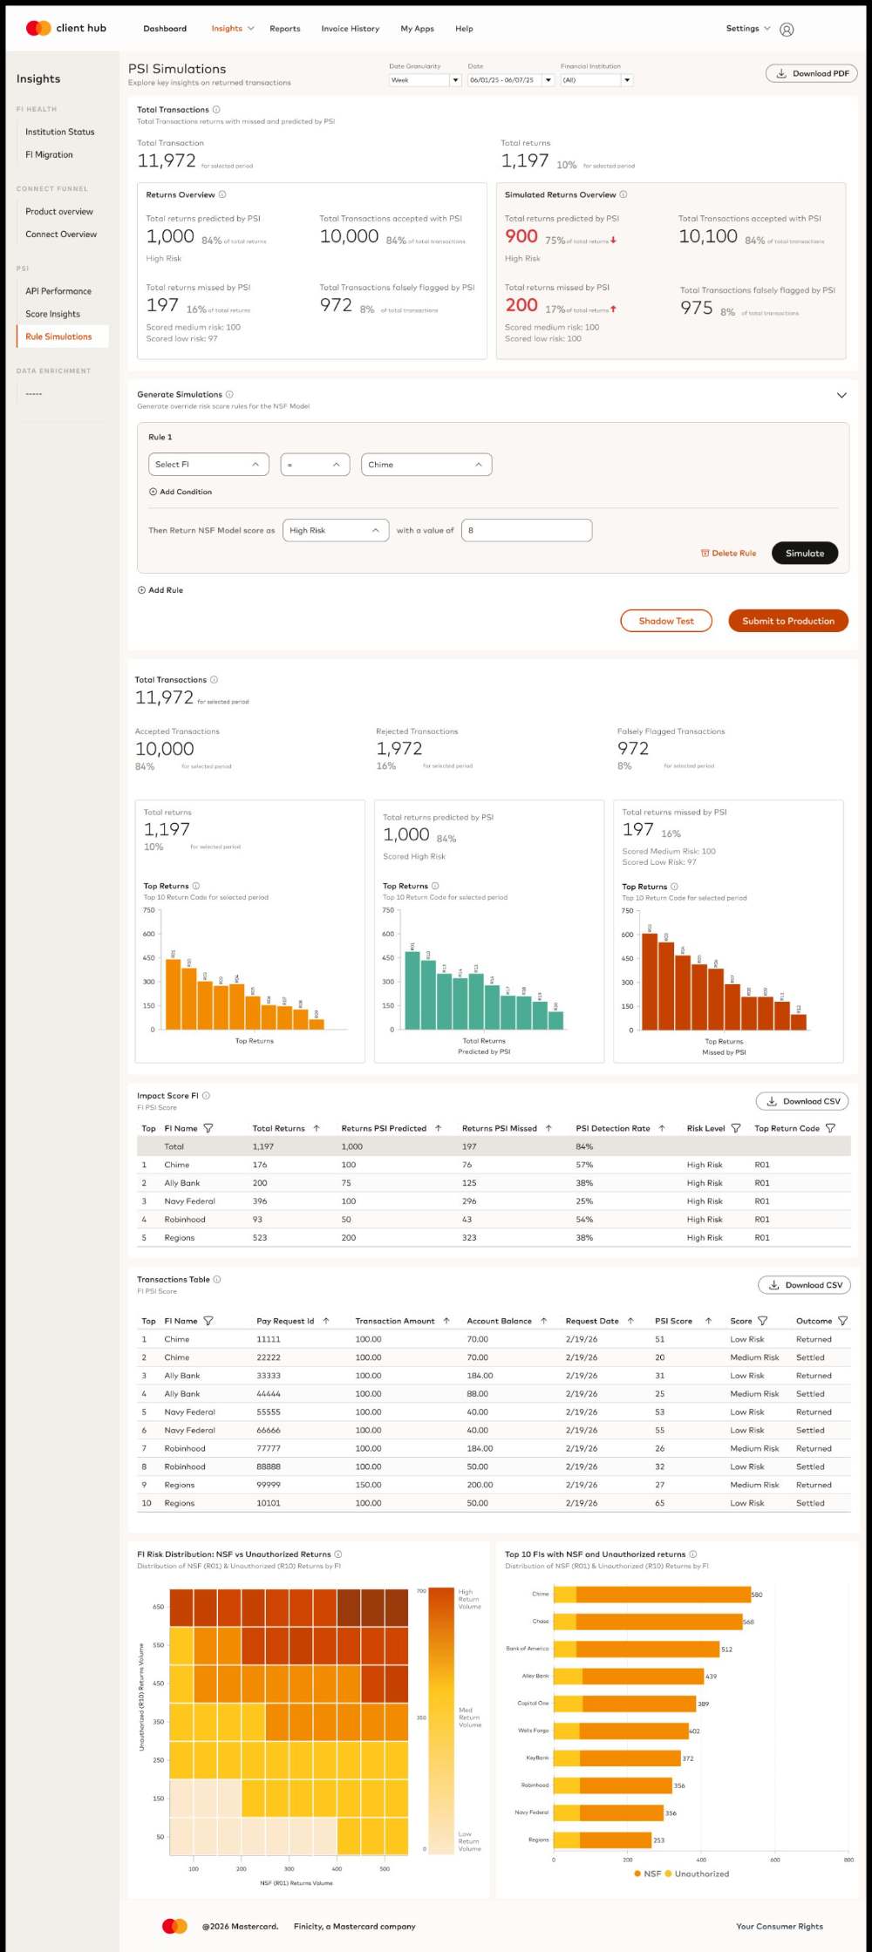Click the 'with a value of' input field
This screenshot has height=1952, width=872.
[x=527, y=530]
